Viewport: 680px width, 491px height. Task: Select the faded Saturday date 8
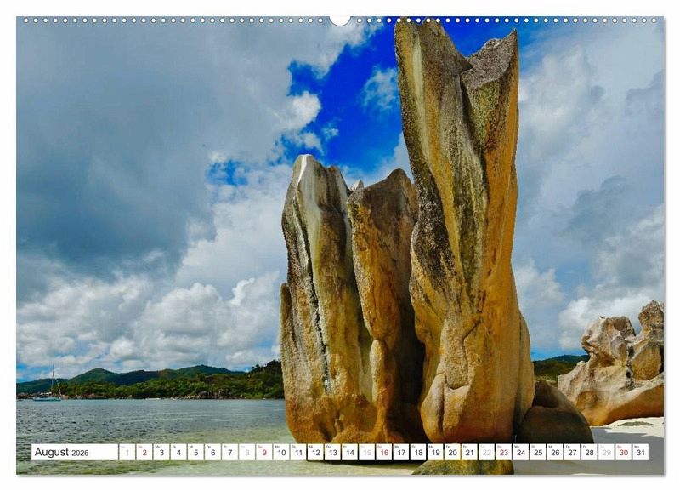(x=247, y=452)
